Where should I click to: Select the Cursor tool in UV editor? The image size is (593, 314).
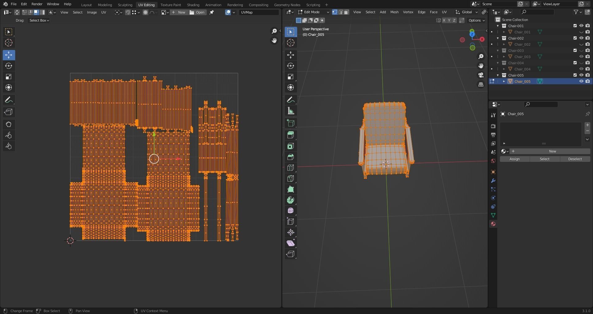pos(9,43)
